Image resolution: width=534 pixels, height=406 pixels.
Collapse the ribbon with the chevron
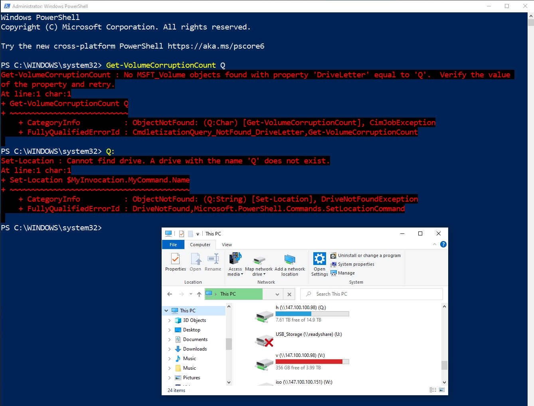[x=434, y=244]
